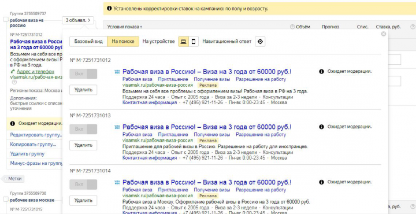Click favicon of ad M-7251731014

(x=117, y=182)
